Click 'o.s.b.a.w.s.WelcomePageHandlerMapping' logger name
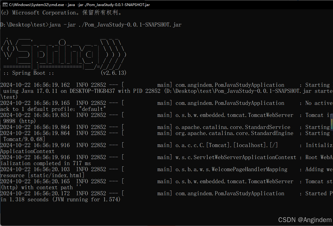This screenshot has height=226, width=333. (231, 169)
